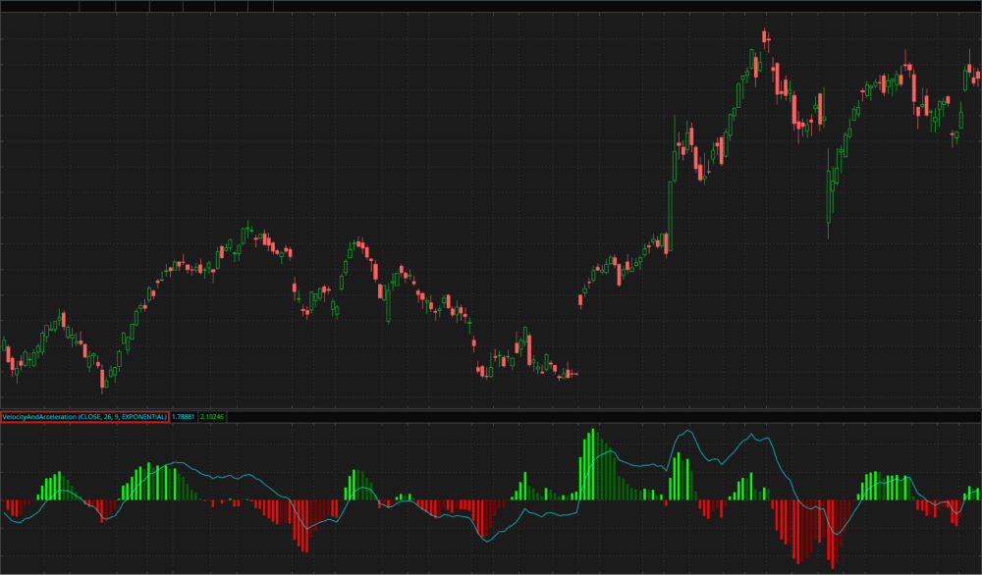Click the leftmost candle in the price chart

tap(4, 349)
